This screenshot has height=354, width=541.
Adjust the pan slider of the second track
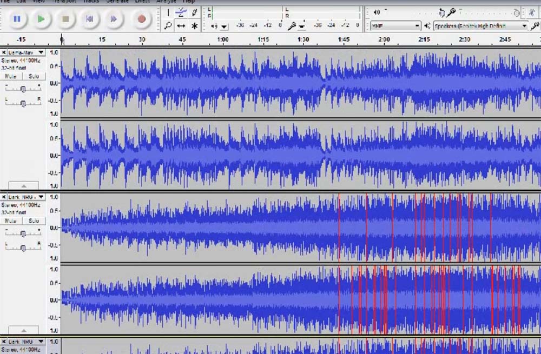point(23,248)
